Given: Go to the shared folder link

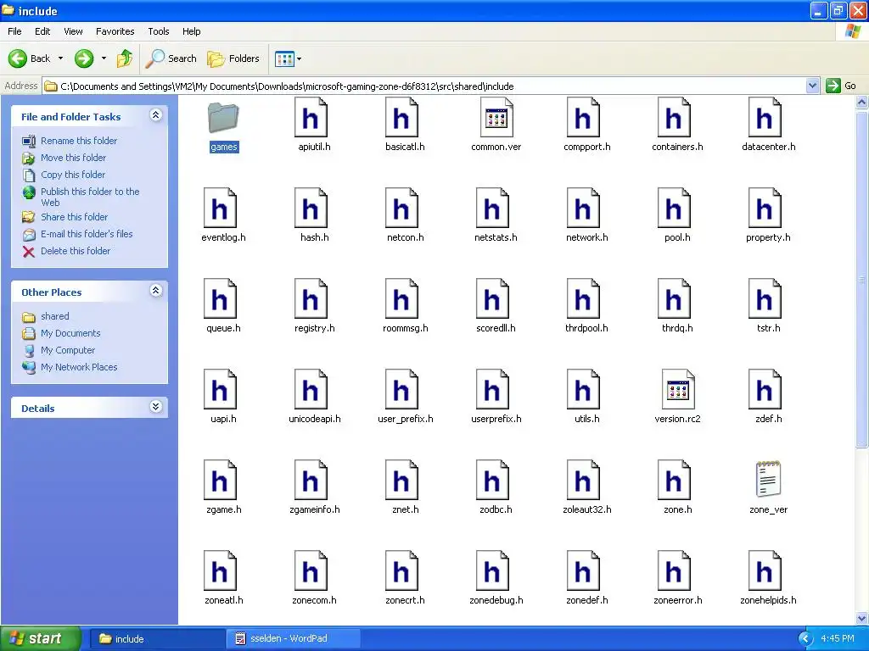Looking at the screenshot, I should tap(55, 316).
